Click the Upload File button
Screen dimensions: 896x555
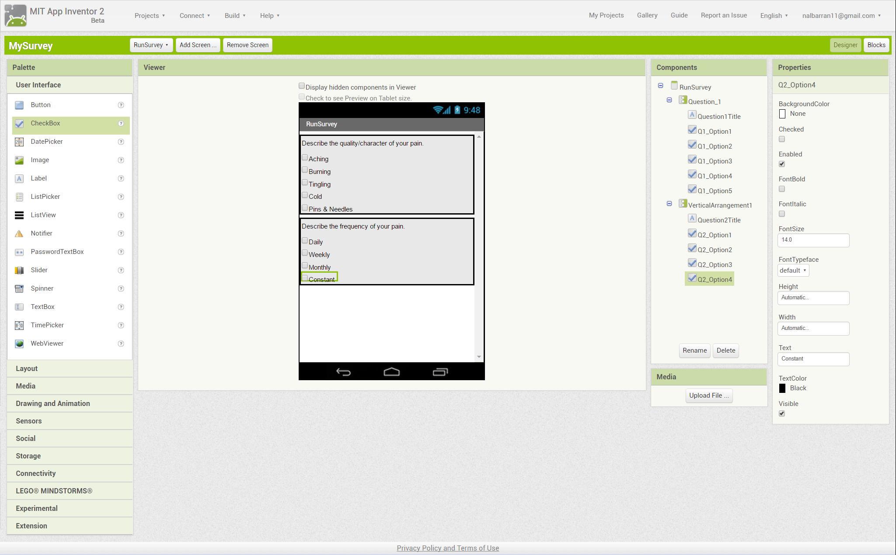pos(709,395)
